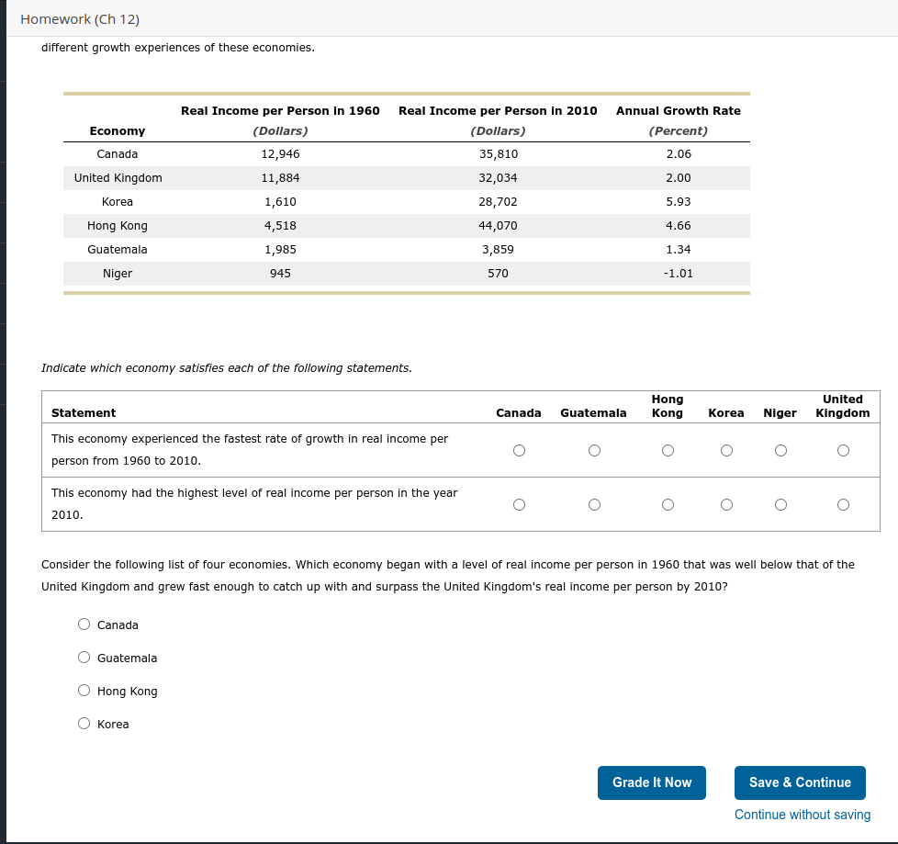Select Canada for the fastest growth statement
This screenshot has height=844, width=898.
519,450
